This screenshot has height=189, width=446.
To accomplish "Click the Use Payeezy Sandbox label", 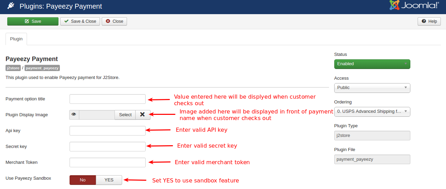I will point(28,178).
